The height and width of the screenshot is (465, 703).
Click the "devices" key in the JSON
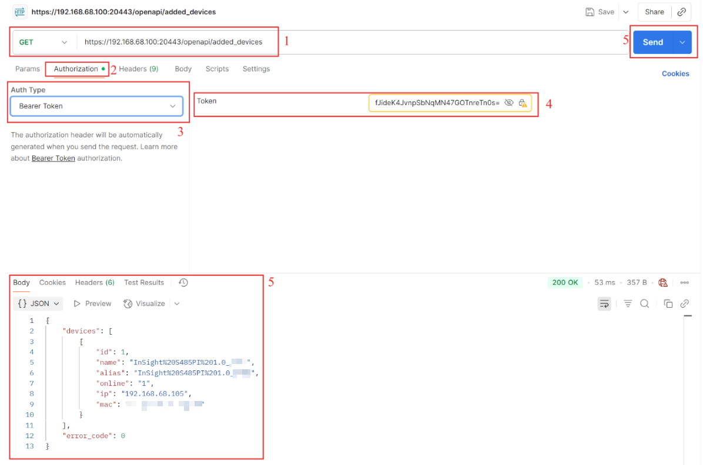click(81, 331)
